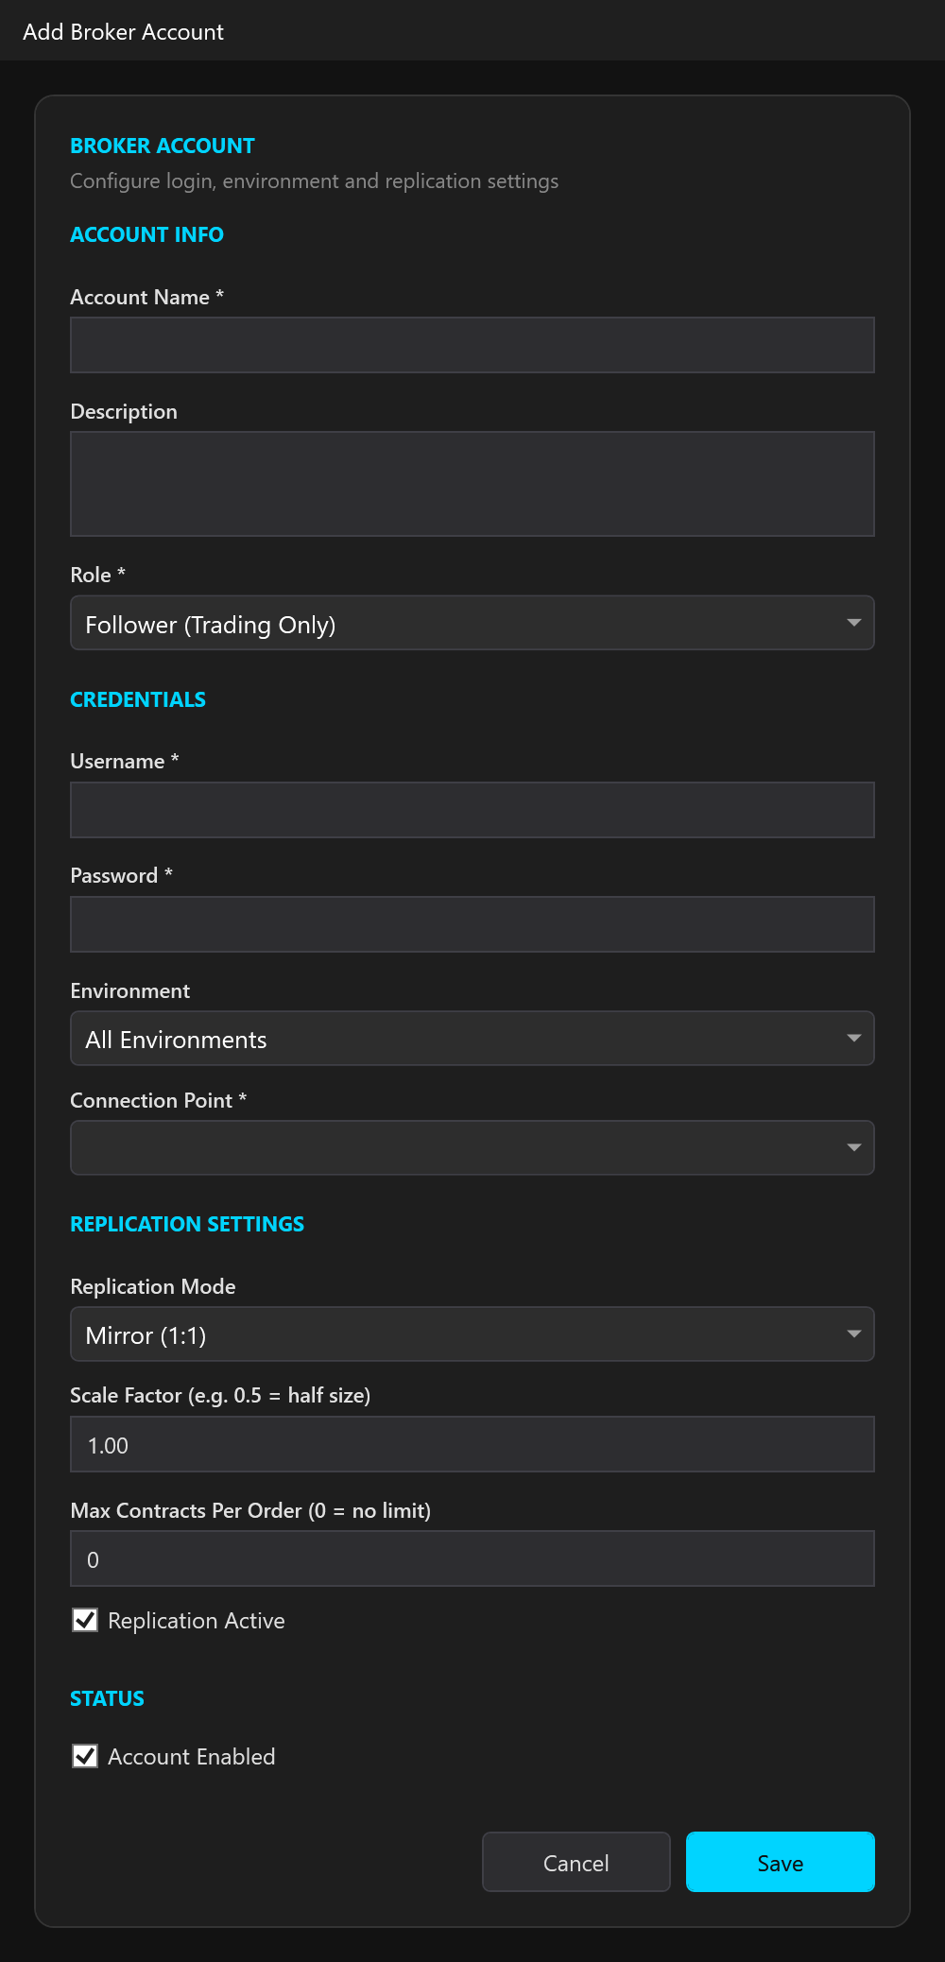Click the 'Add Broker Account' window title
This screenshot has height=1962, width=945.
pos(123,32)
